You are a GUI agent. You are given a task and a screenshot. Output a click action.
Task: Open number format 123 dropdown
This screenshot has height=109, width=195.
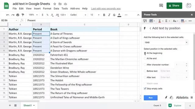click(x=63, y=15)
